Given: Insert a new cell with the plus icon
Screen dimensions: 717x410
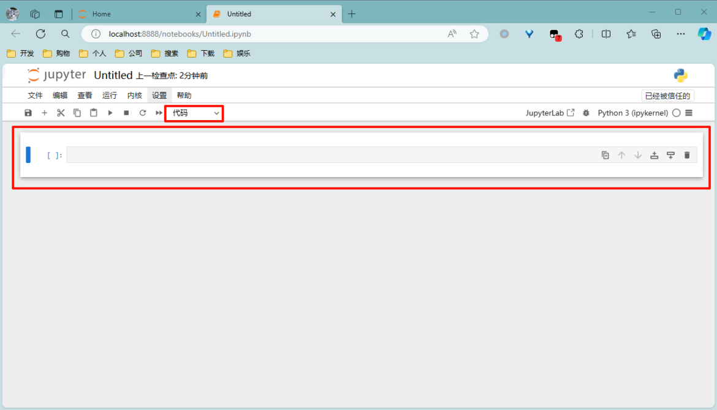Looking at the screenshot, I should pyautogui.click(x=44, y=113).
